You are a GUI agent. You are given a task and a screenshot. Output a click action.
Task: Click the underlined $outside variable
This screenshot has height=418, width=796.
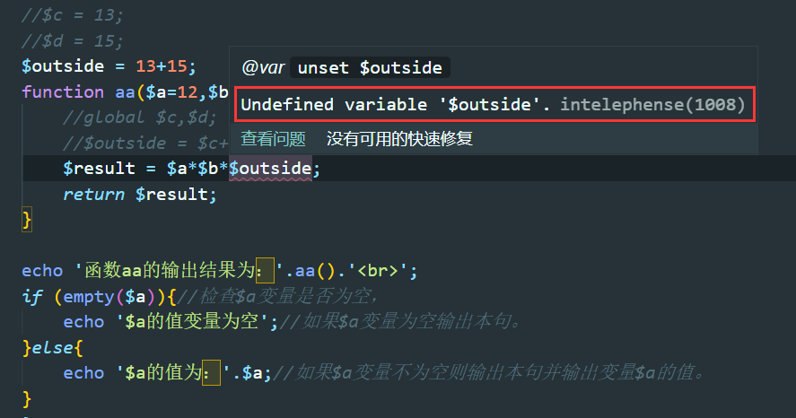pyautogui.click(x=270, y=169)
